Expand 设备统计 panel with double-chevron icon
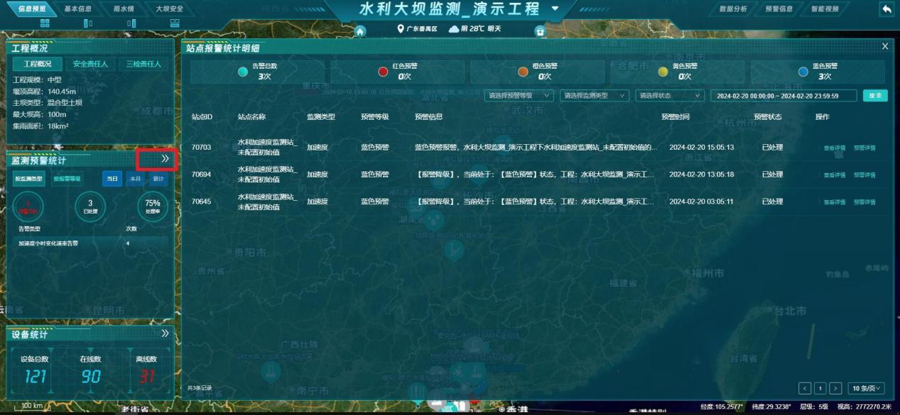The image size is (900, 415). 166,333
